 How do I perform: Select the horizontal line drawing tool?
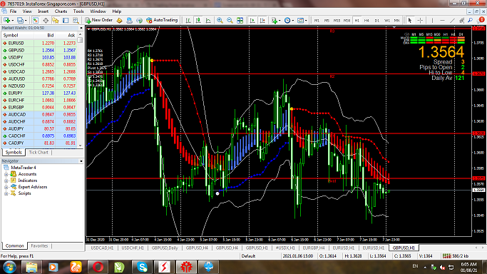(442, 20)
